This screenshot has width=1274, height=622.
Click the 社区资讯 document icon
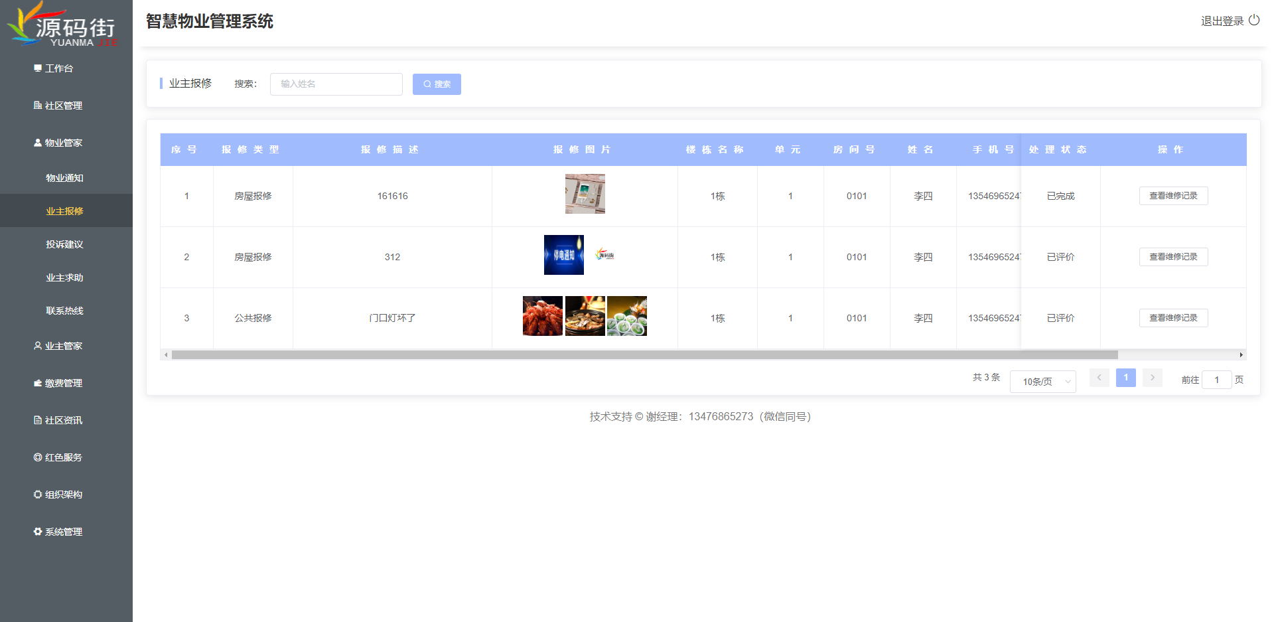point(38,420)
